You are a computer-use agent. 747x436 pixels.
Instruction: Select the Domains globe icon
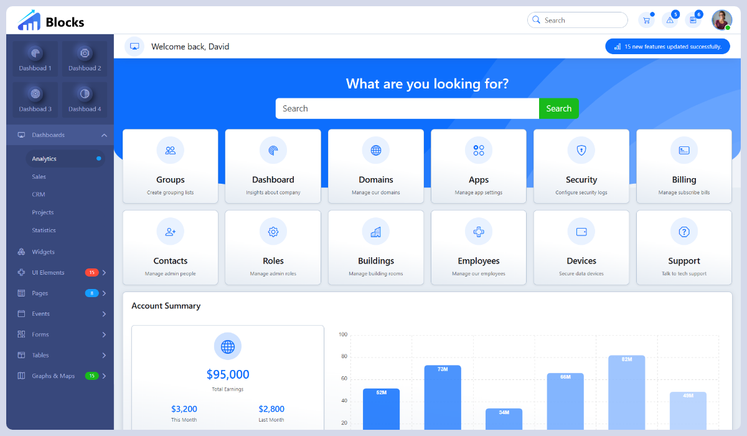[x=375, y=149]
